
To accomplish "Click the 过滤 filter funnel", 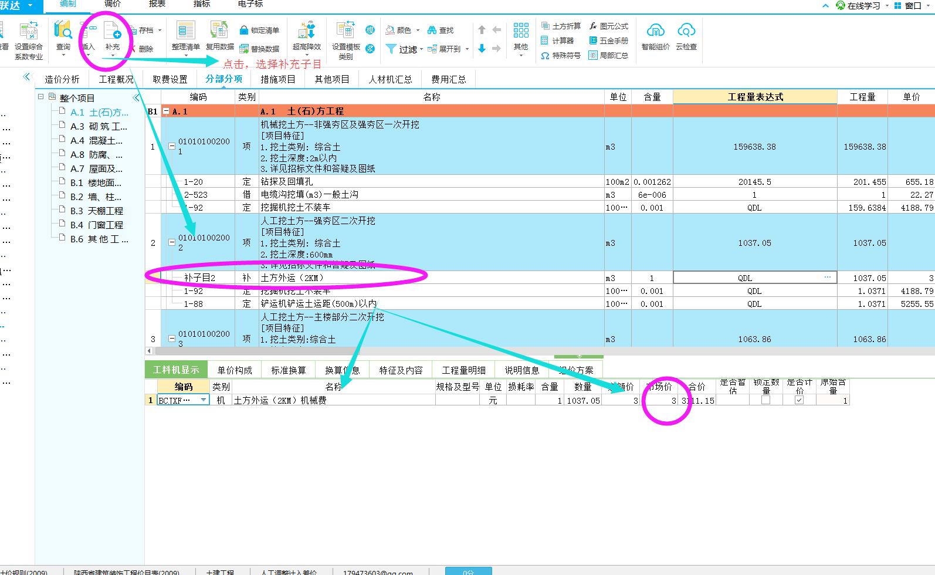I will [391, 49].
